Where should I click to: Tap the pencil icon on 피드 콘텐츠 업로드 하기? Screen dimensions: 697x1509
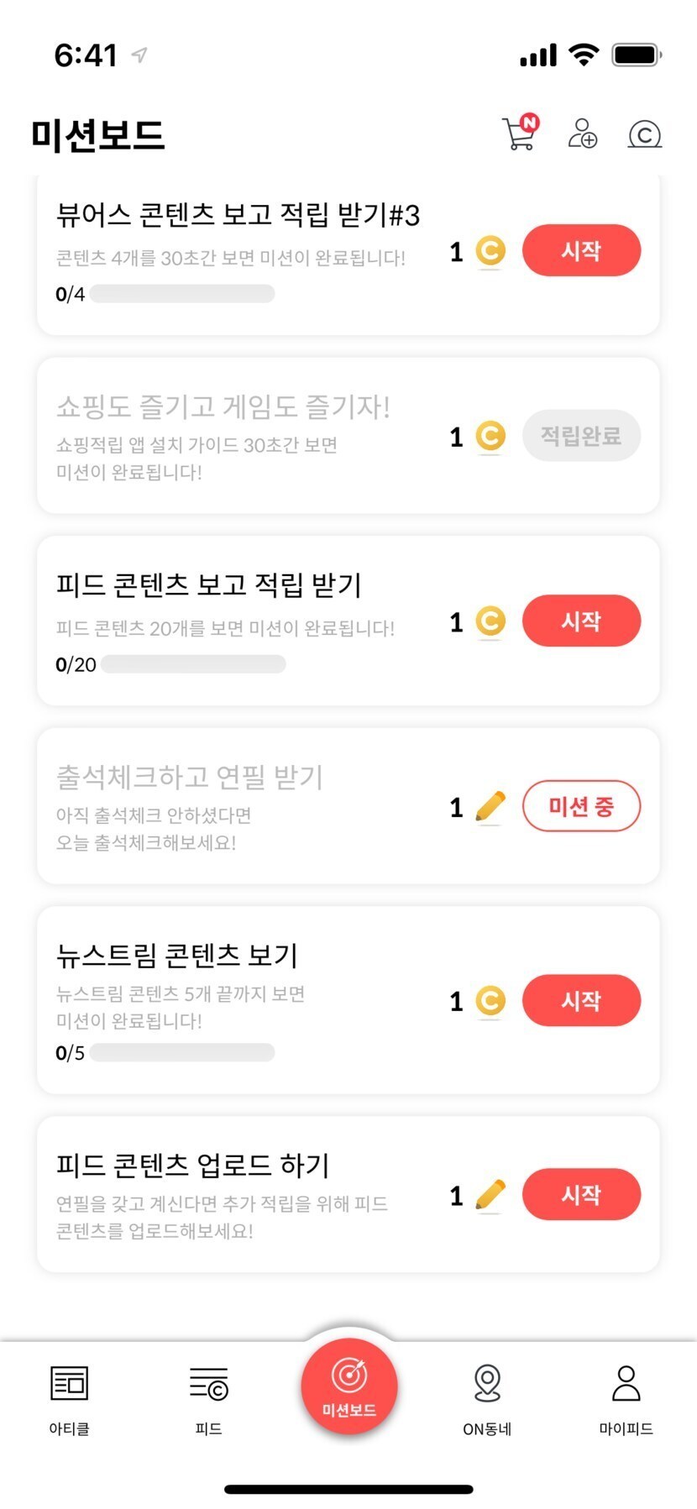pyautogui.click(x=490, y=1195)
